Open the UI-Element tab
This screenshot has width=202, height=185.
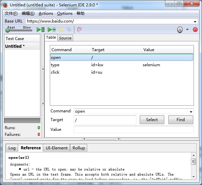57,148
